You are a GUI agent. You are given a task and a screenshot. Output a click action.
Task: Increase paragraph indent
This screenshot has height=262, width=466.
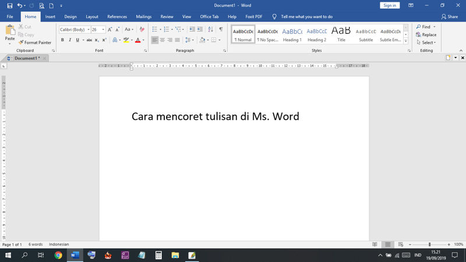(200, 29)
